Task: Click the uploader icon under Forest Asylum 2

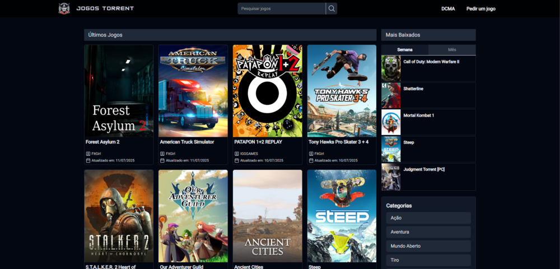Action: coord(88,154)
